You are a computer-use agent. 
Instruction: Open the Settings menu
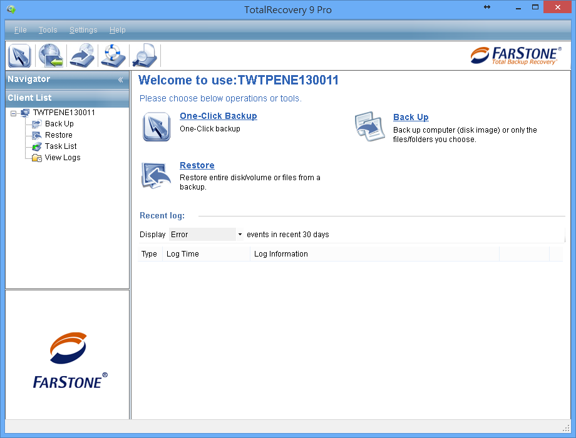tap(83, 29)
